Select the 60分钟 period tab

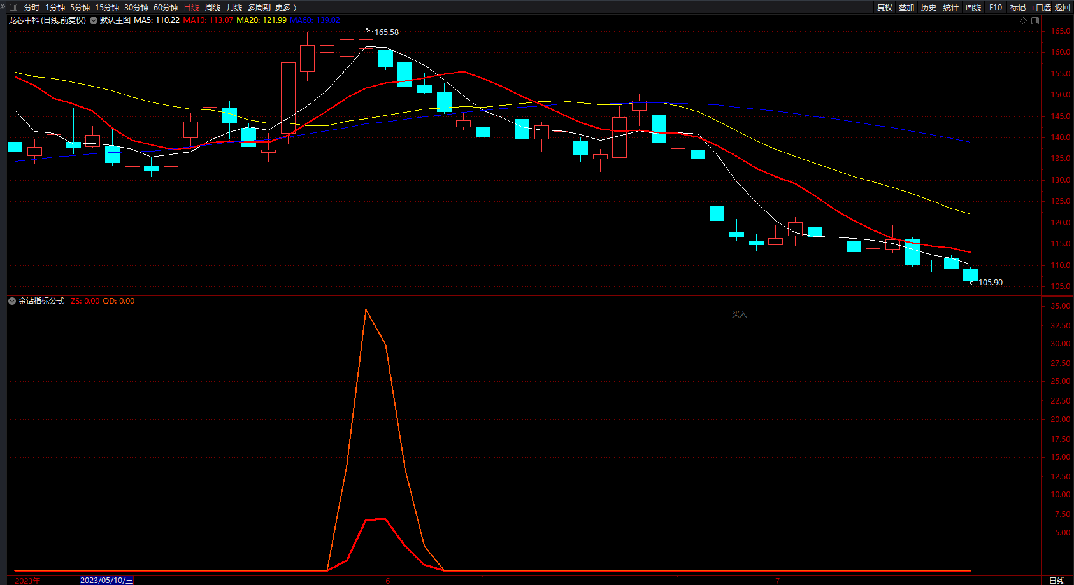point(166,8)
